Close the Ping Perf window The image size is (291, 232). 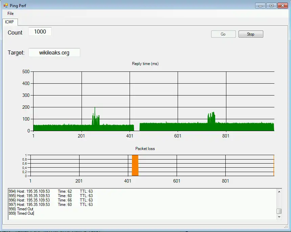click(283, 6)
